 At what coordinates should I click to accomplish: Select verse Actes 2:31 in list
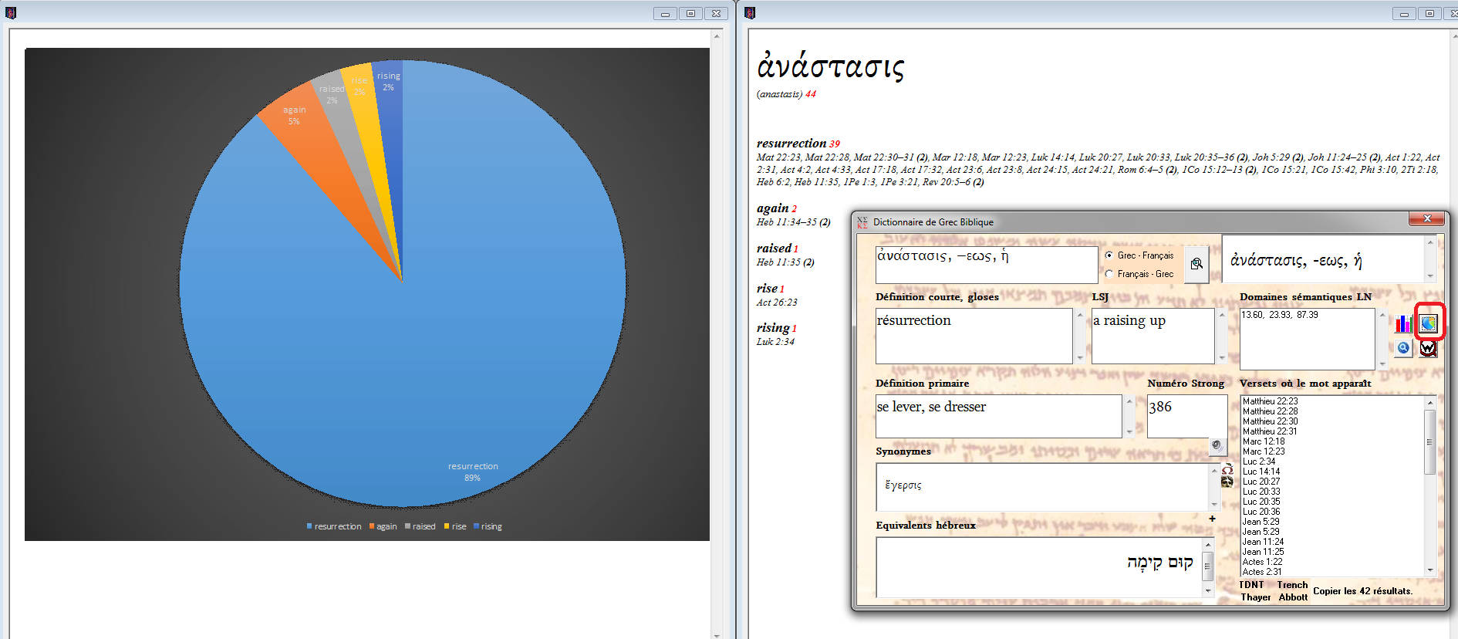tap(1262, 572)
